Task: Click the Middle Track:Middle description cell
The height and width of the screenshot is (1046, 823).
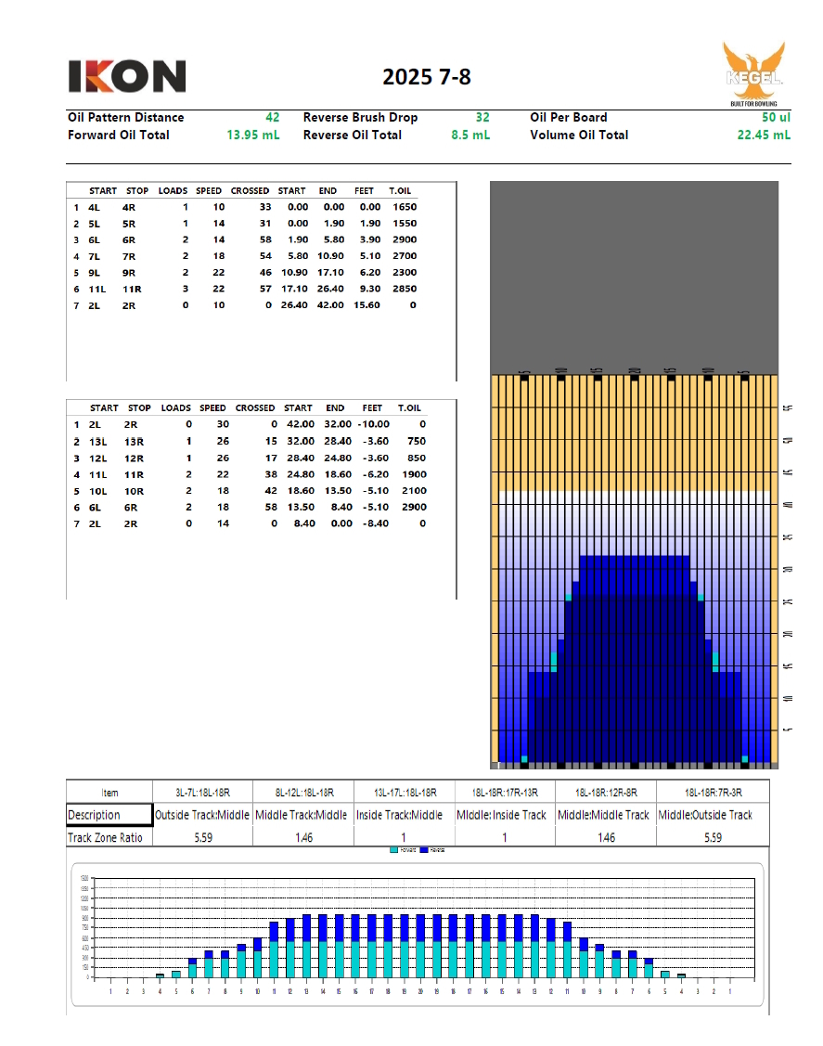Action: [304, 815]
